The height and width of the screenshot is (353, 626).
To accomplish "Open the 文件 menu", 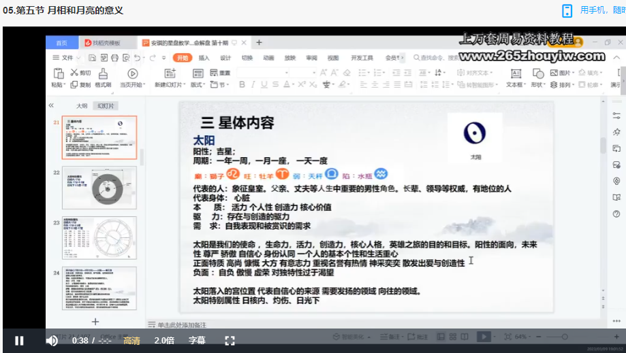I will pos(63,58).
